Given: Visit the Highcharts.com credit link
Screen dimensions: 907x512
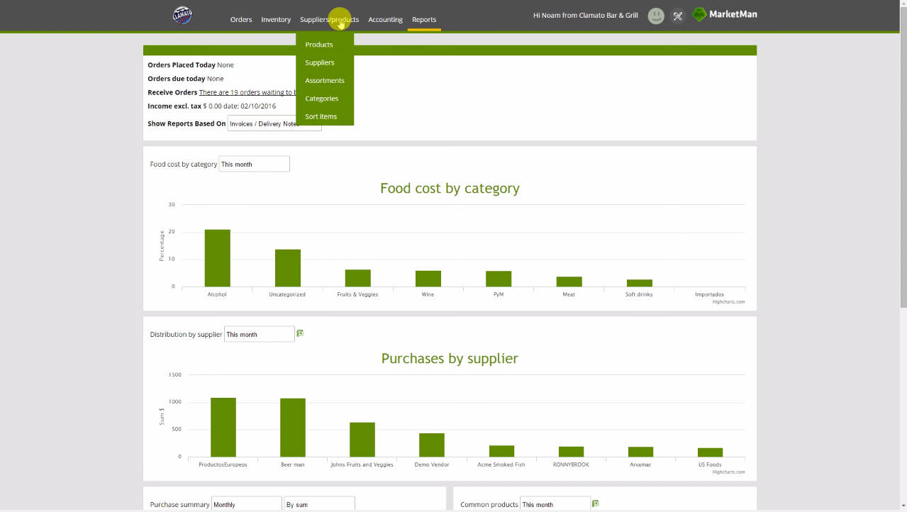Looking at the screenshot, I should (729, 301).
